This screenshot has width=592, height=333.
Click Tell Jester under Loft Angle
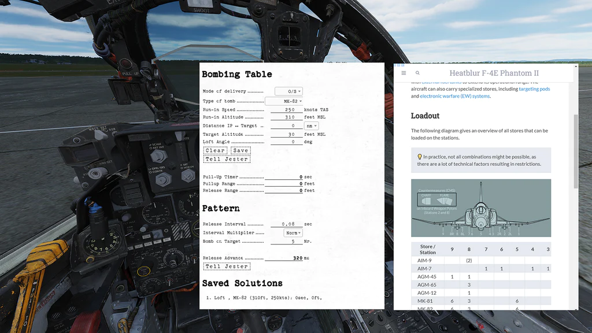[227, 159]
